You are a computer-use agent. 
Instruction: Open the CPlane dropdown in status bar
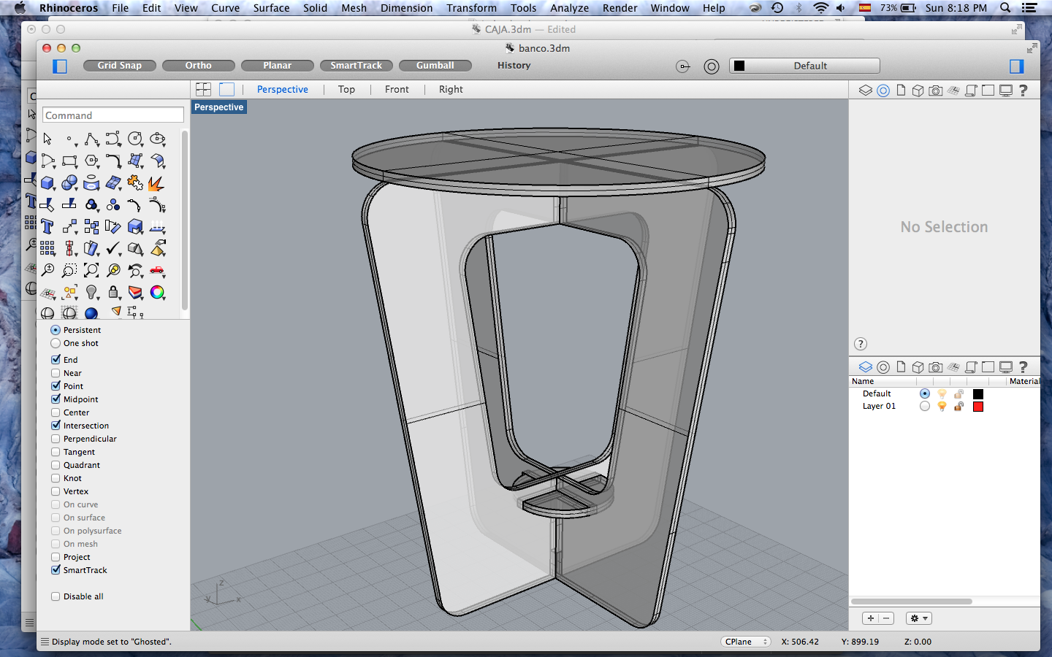[x=745, y=642]
